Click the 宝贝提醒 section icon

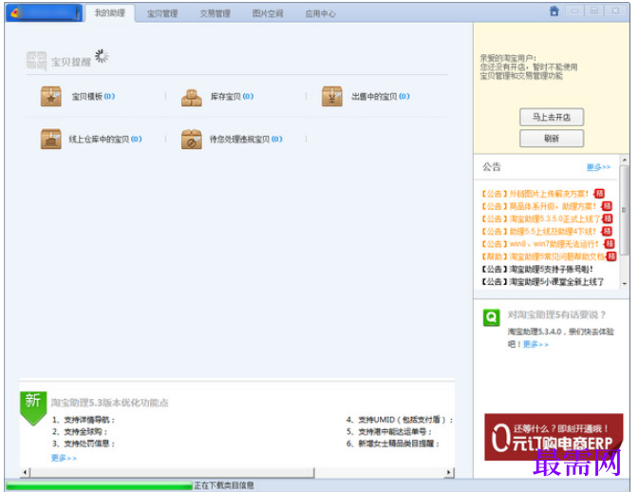tap(36, 61)
